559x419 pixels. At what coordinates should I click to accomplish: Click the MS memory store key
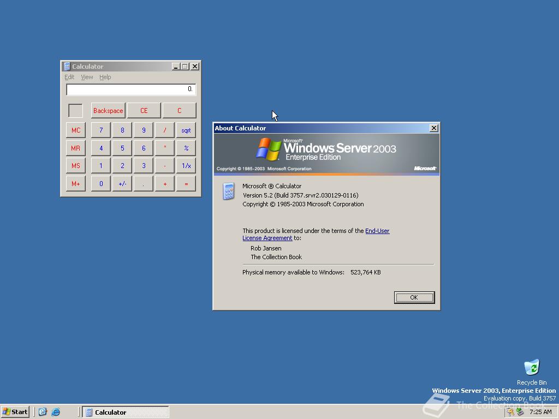75,166
